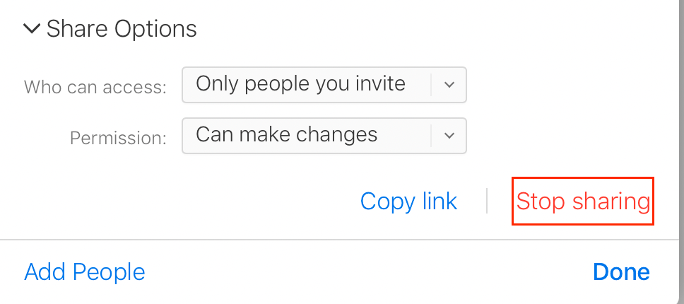Click the 'Only people you invite' text
Viewport: 684px width, 304px height.
pyautogui.click(x=300, y=84)
